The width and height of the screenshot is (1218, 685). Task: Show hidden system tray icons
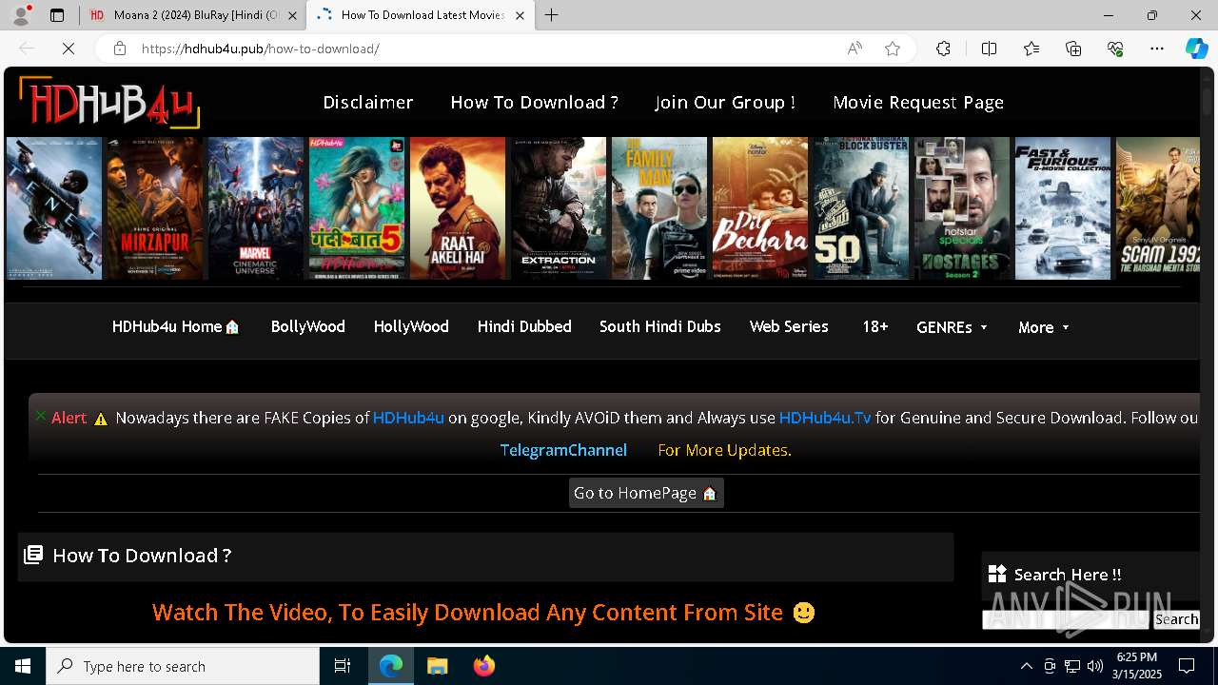(x=1026, y=666)
